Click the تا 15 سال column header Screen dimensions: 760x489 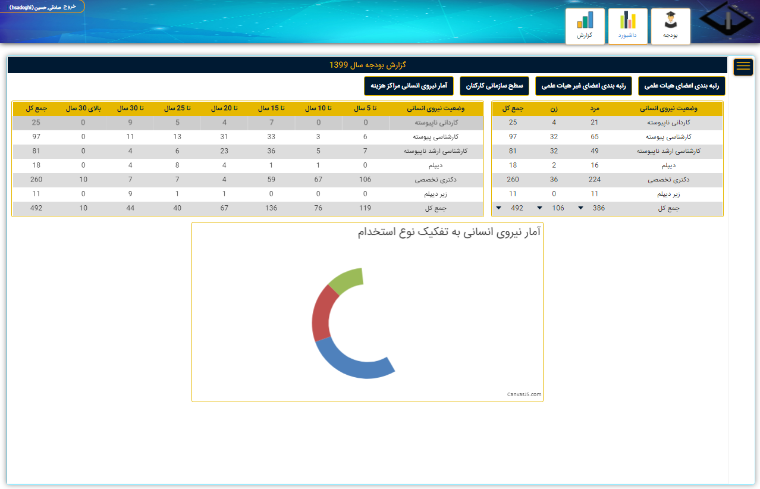(x=271, y=108)
